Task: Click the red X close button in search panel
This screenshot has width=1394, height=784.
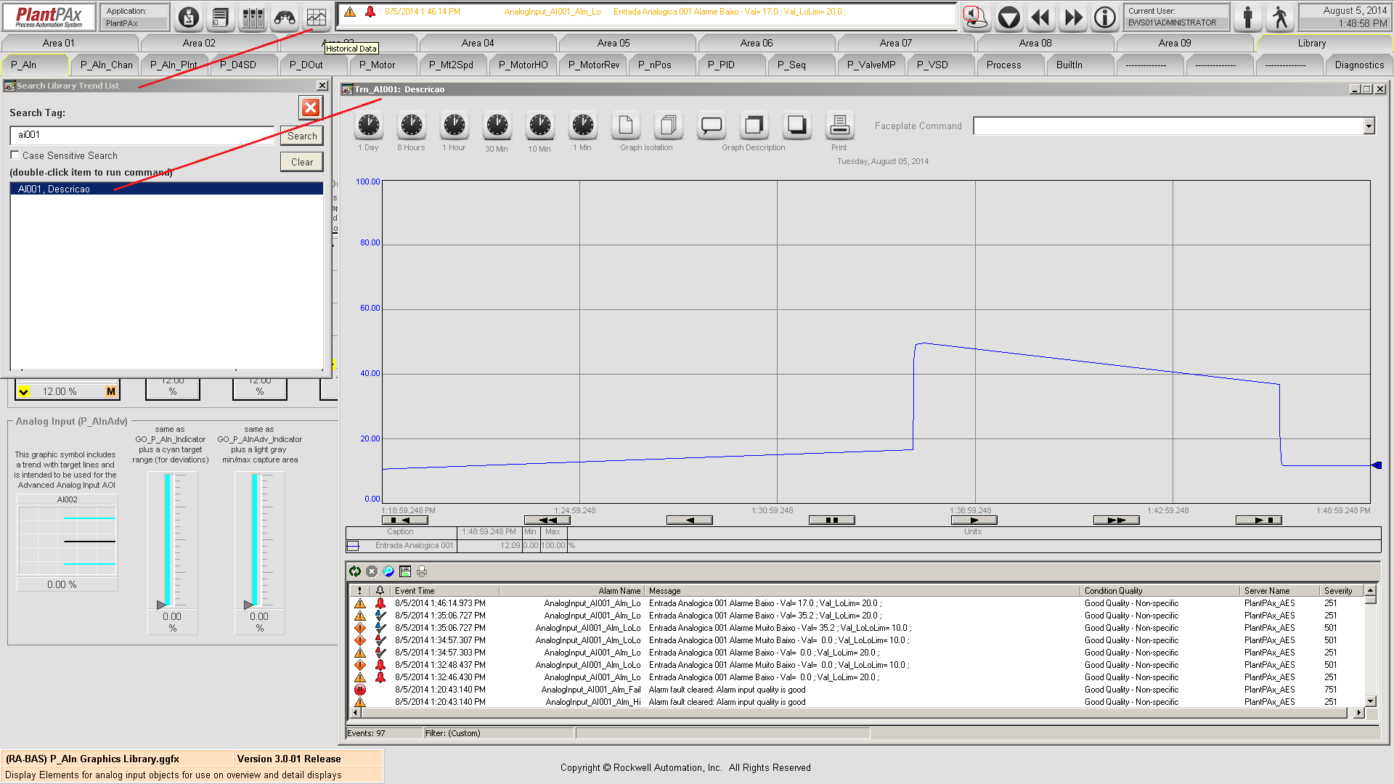Action: [x=311, y=107]
